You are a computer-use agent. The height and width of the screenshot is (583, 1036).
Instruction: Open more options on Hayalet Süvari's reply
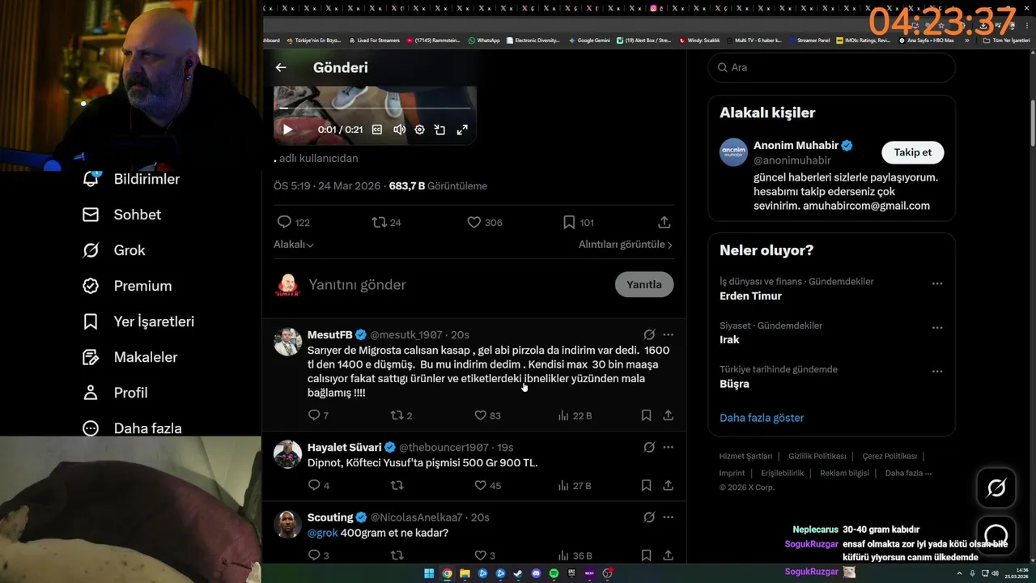[x=668, y=447]
